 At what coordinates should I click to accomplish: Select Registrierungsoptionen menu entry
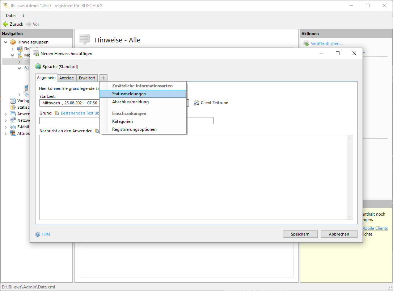tap(134, 129)
